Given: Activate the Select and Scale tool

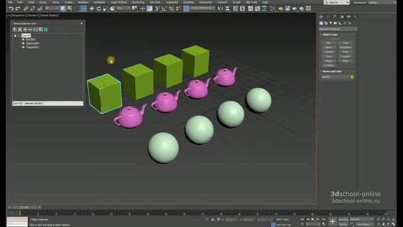Looking at the screenshot, I should [105, 8].
